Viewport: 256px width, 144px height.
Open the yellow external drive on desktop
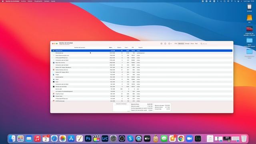pos(249,18)
